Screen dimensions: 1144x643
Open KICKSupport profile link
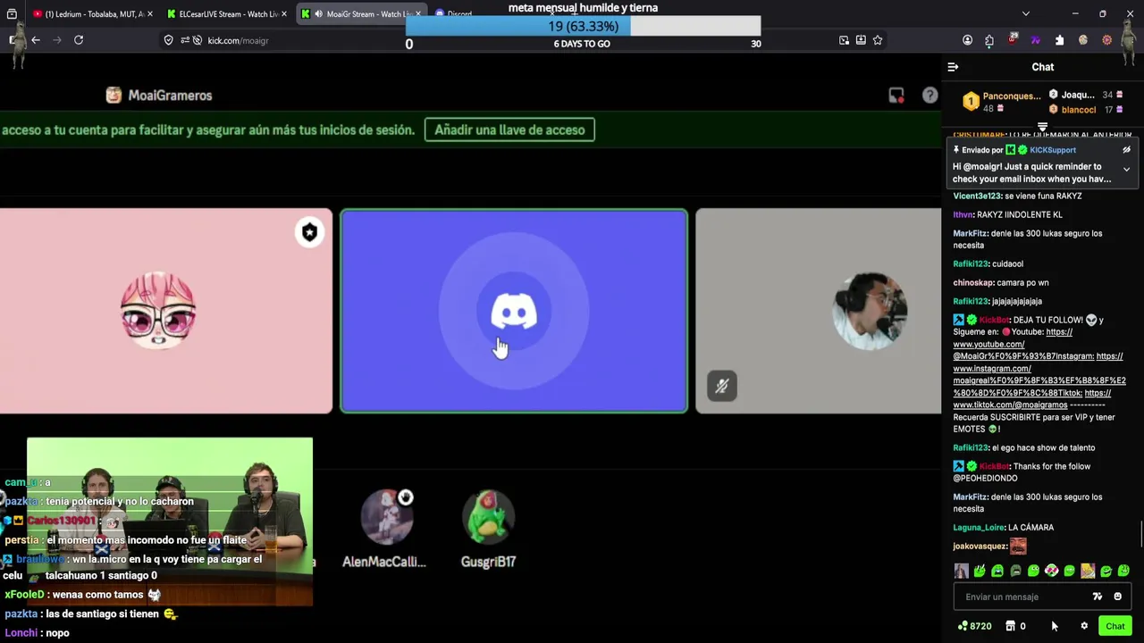point(1053,150)
